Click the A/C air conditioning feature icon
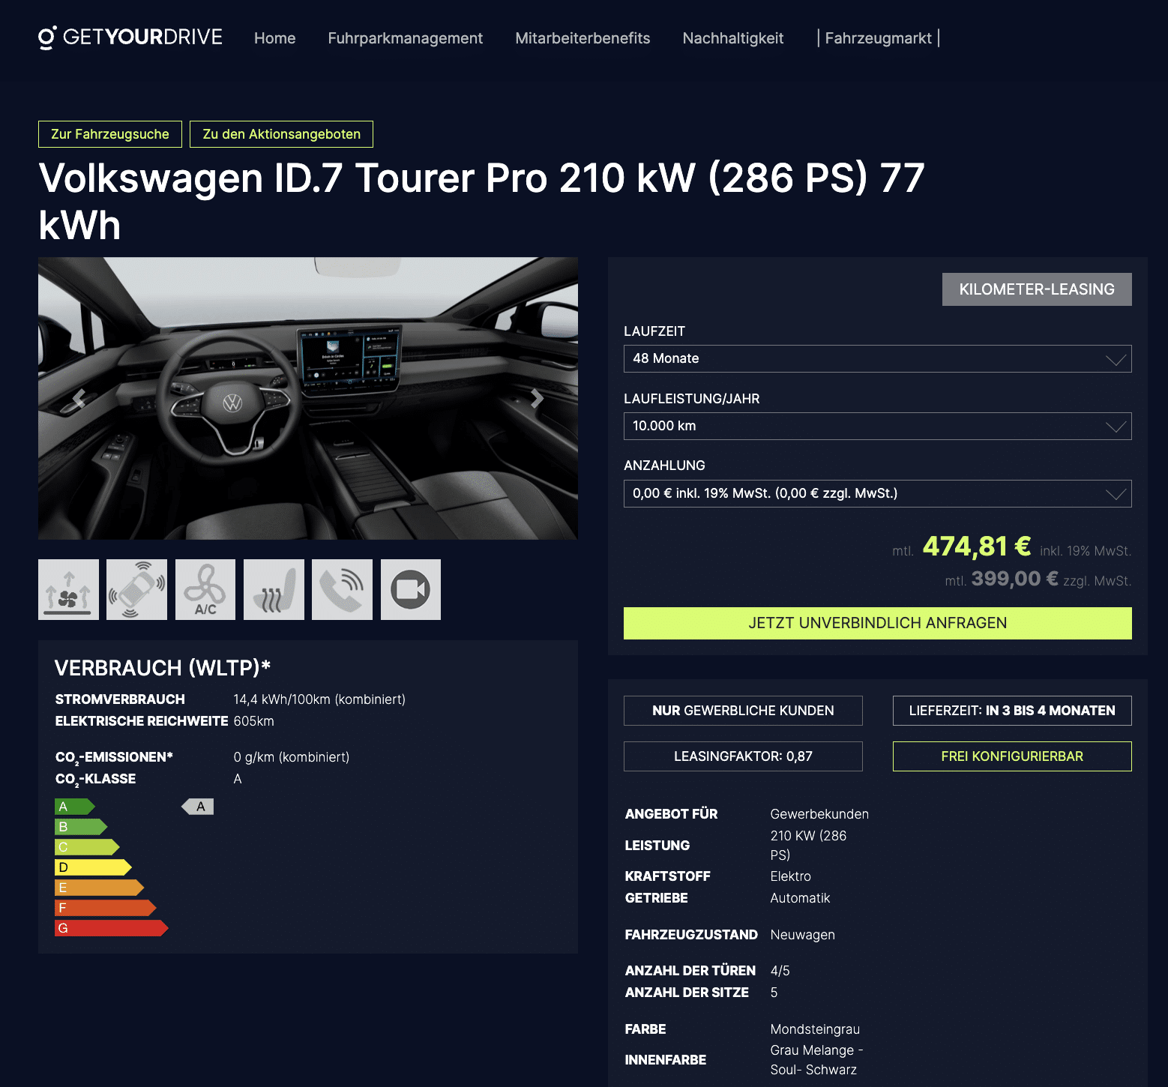The image size is (1168, 1087). click(x=205, y=589)
